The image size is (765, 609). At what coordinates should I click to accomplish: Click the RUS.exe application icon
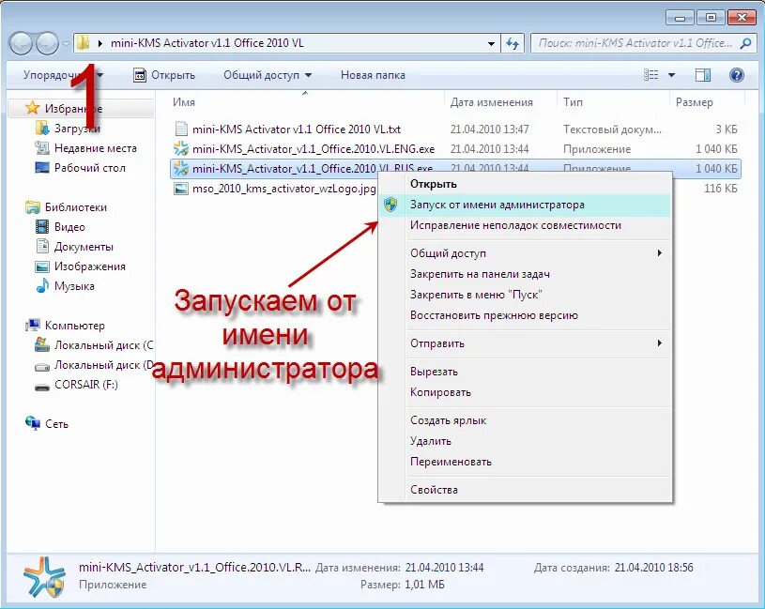click(181, 168)
